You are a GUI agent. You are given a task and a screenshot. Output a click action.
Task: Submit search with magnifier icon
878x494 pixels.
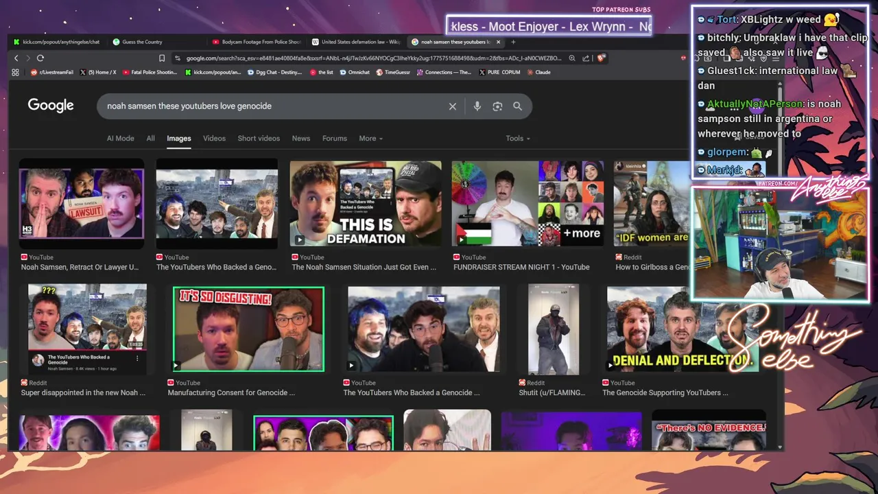tap(518, 106)
